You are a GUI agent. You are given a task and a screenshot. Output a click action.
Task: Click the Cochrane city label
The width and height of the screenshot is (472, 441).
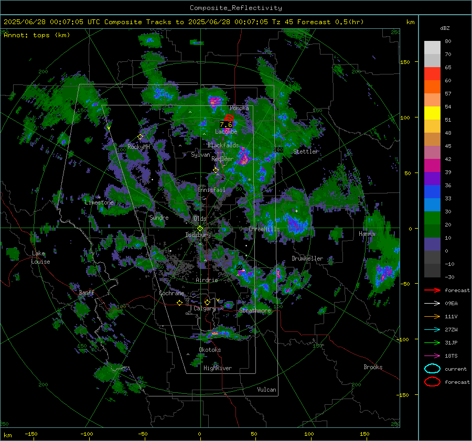point(171,293)
